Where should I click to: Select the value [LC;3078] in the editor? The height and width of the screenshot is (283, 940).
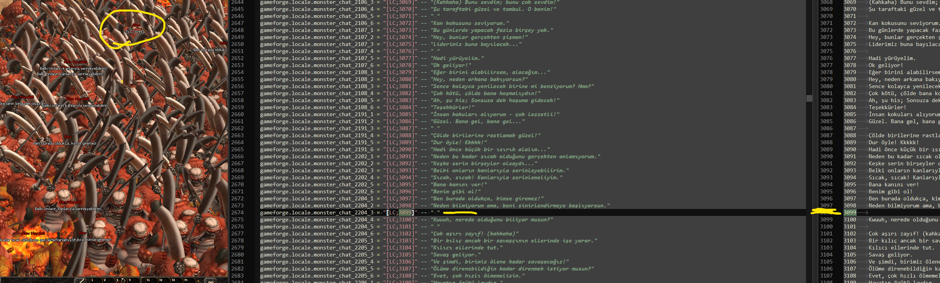400,65
